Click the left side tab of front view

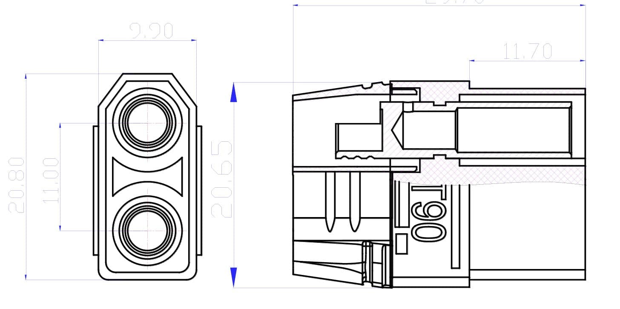[96, 191]
